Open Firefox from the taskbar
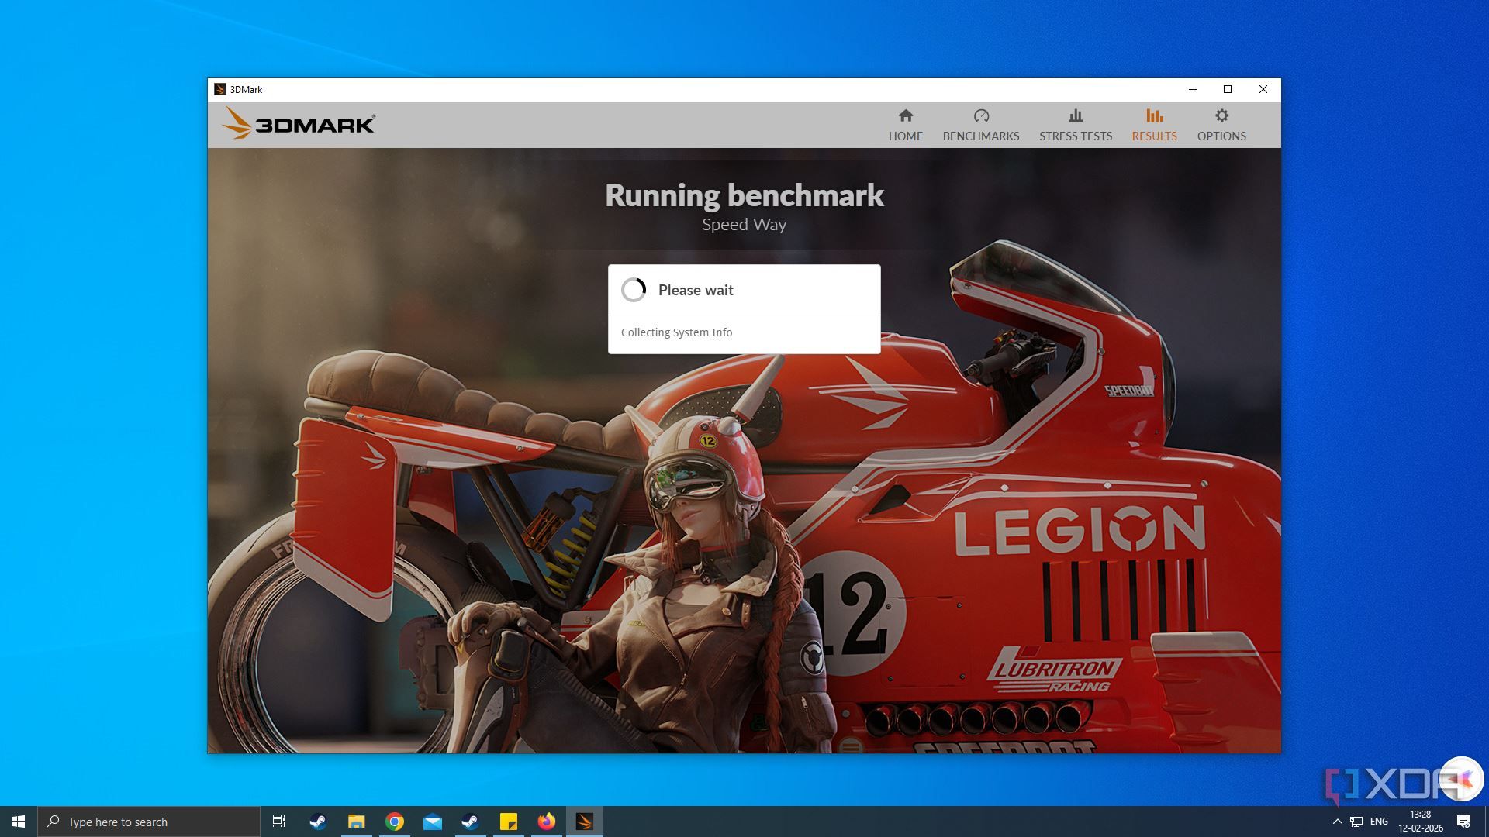The image size is (1489, 837). [x=547, y=821]
